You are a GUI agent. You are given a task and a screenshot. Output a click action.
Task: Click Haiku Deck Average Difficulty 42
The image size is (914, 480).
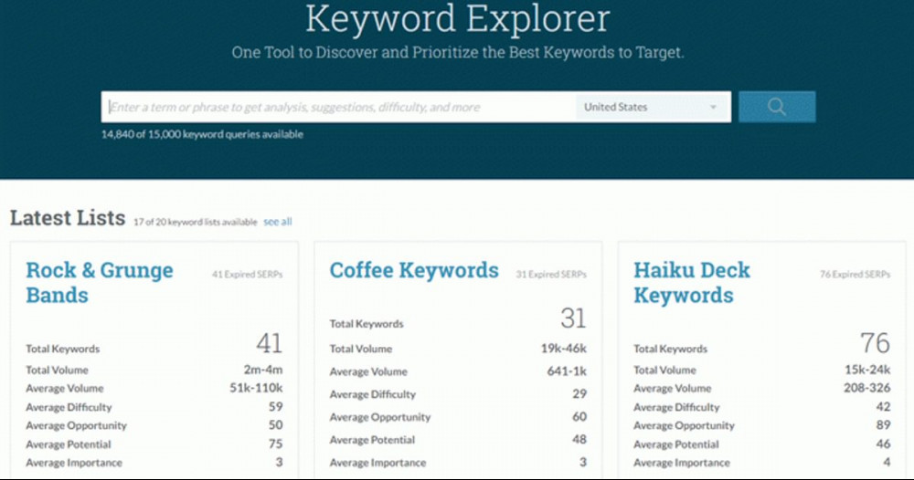pyautogui.click(x=883, y=407)
